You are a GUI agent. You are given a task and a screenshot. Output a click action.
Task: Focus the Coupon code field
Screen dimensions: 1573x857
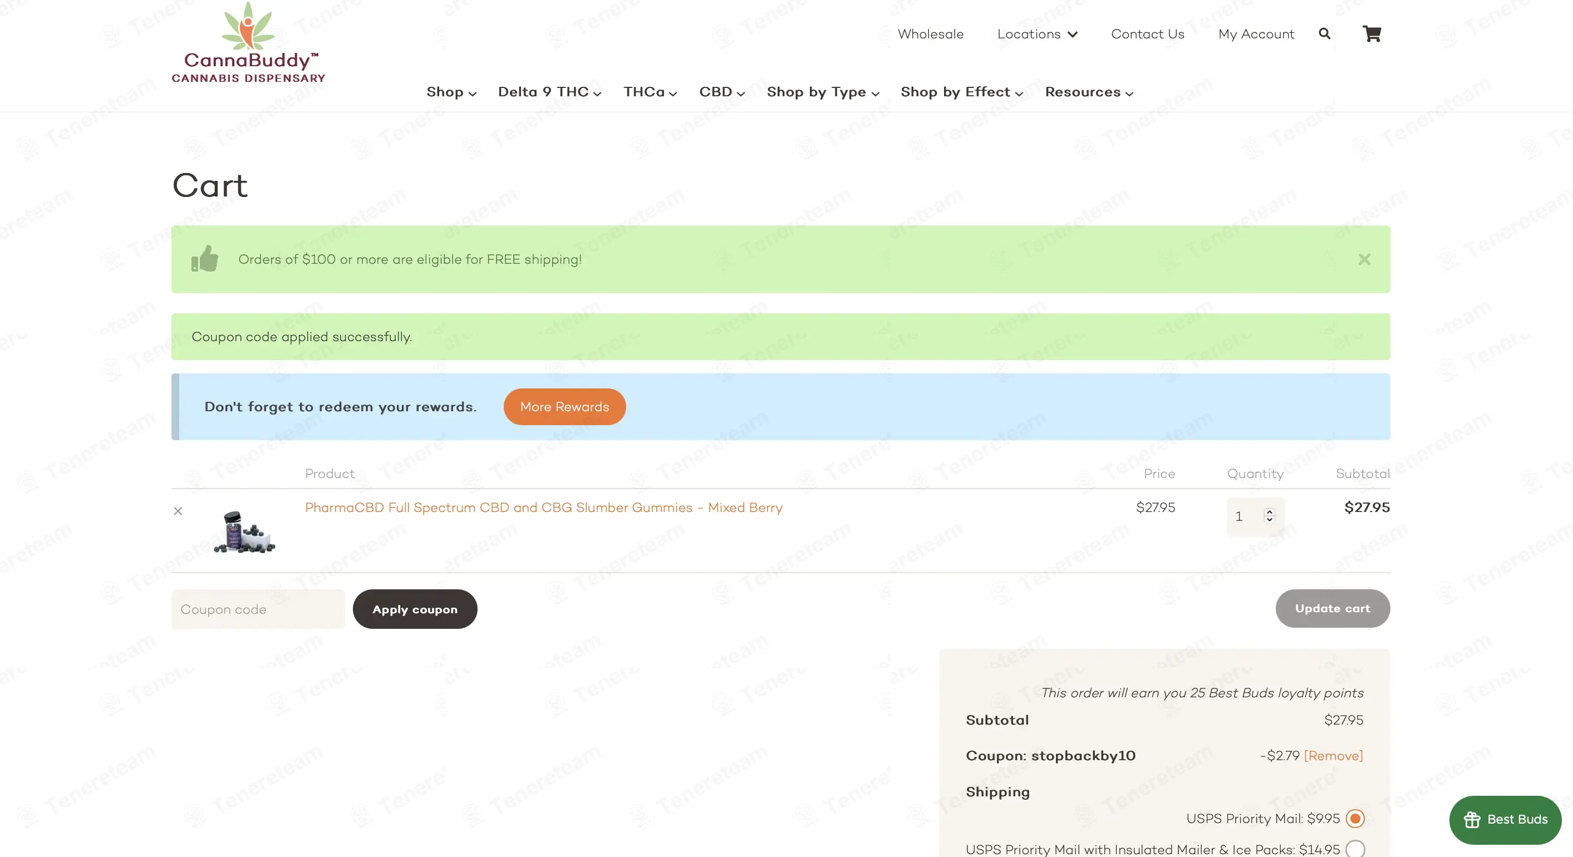[x=258, y=609]
